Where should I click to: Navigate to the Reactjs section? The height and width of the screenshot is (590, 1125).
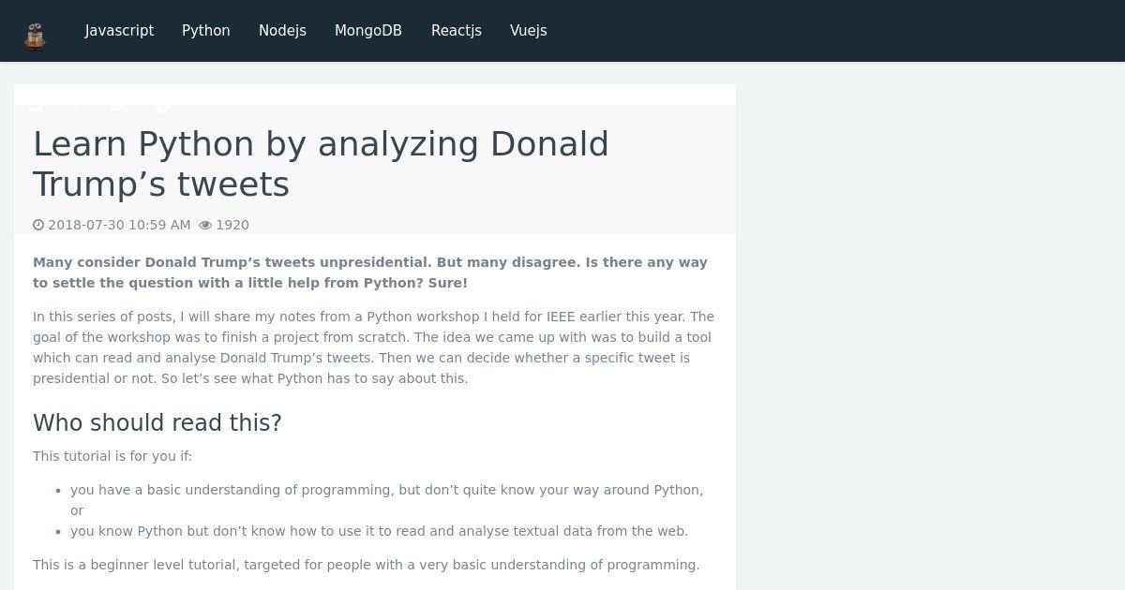point(457,31)
